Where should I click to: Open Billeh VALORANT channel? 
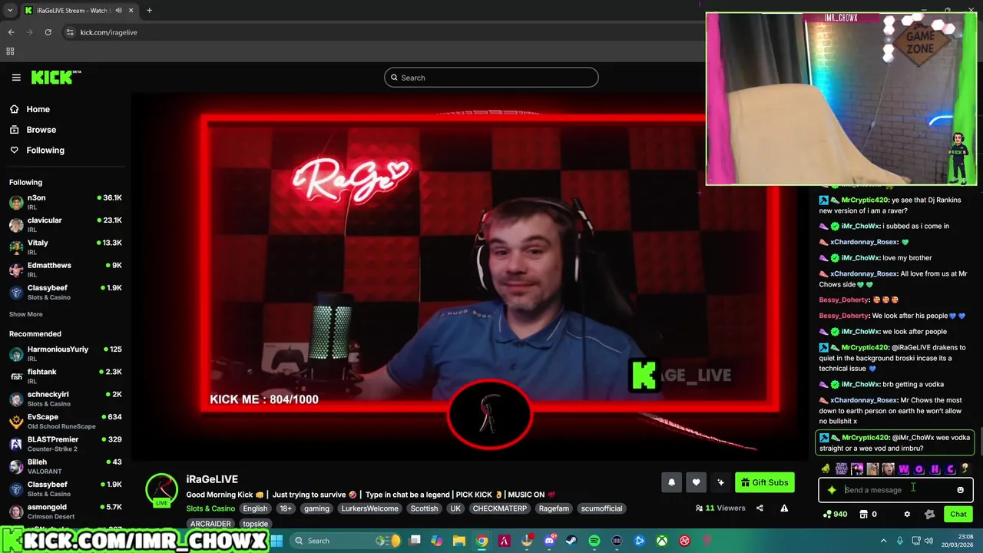point(65,466)
